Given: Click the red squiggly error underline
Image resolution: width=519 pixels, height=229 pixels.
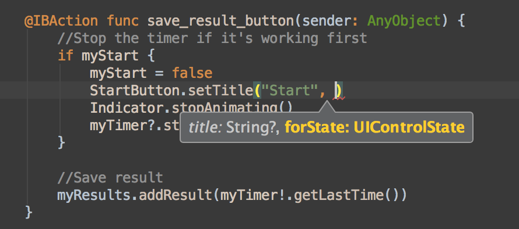Looking at the screenshot, I should (339, 98).
